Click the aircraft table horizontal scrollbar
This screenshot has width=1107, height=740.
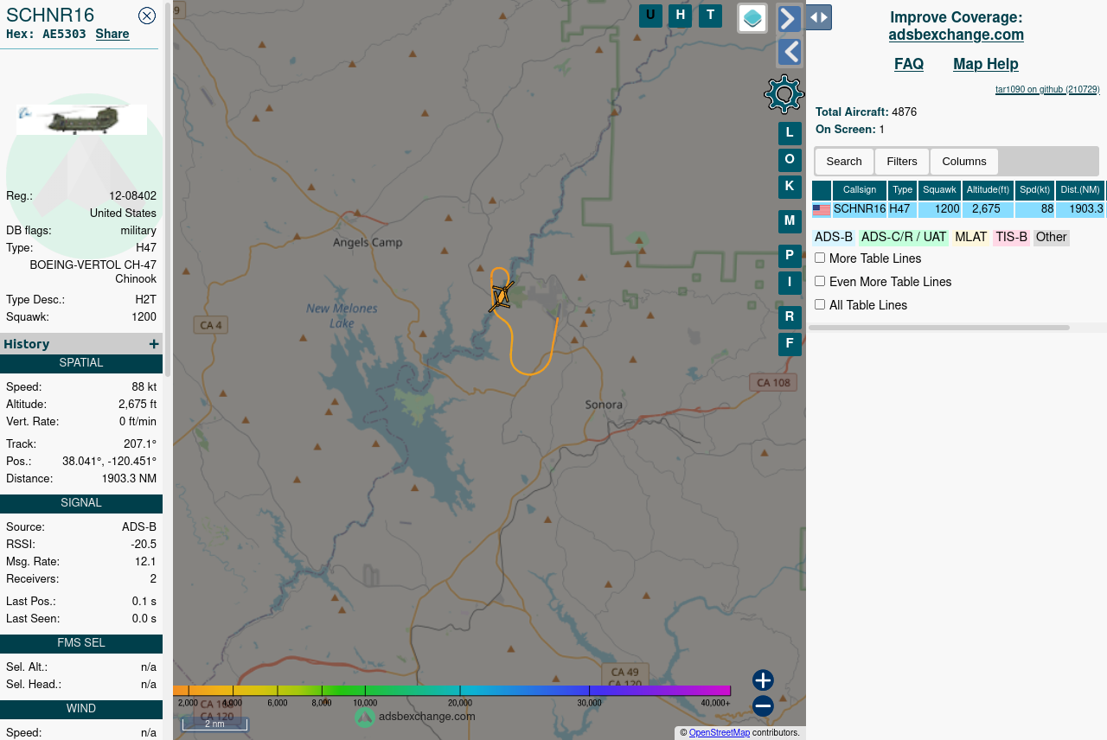pyautogui.click(x=939, y=328)
